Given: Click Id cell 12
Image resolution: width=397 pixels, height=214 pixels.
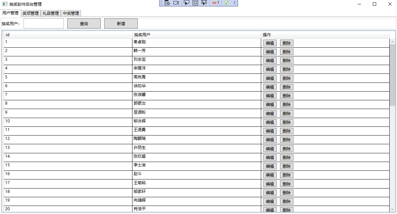Looking at the screenshot, I should point(68,140).
